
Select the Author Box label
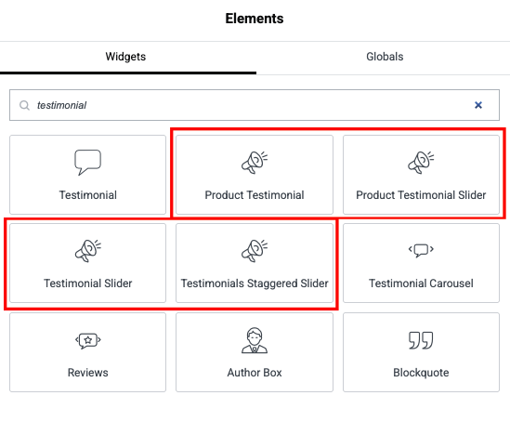[255, 372]
